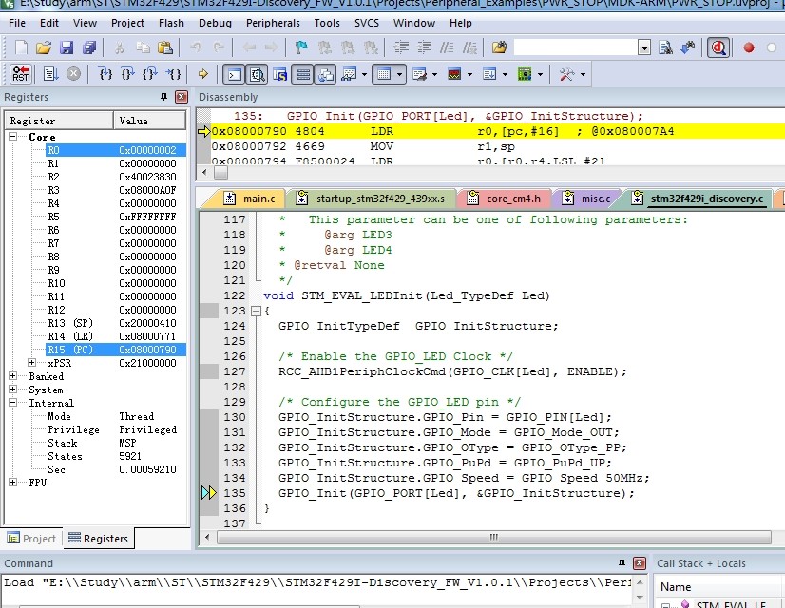Screen dimensions: 785x608
Task: Expand the xPSR register
Action: (31, 362)
